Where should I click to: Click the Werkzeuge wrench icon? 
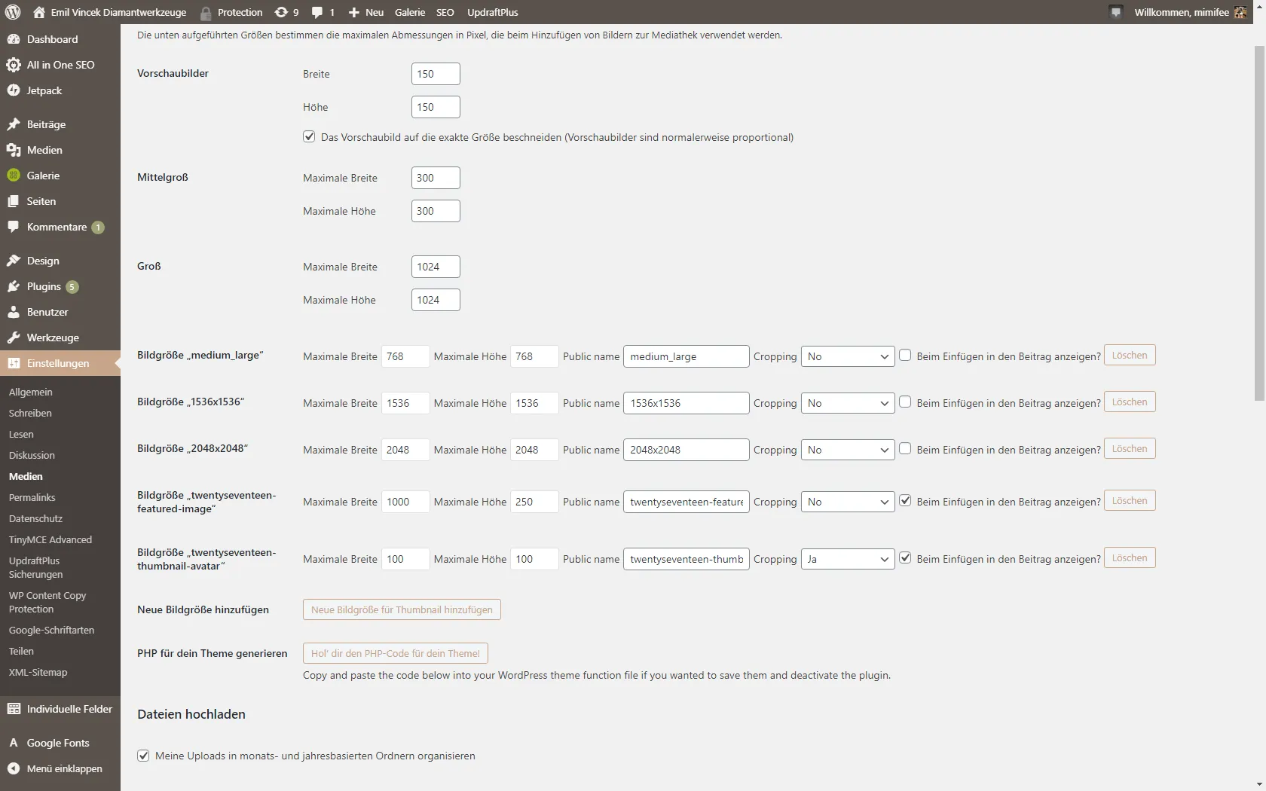click(14, 337)
